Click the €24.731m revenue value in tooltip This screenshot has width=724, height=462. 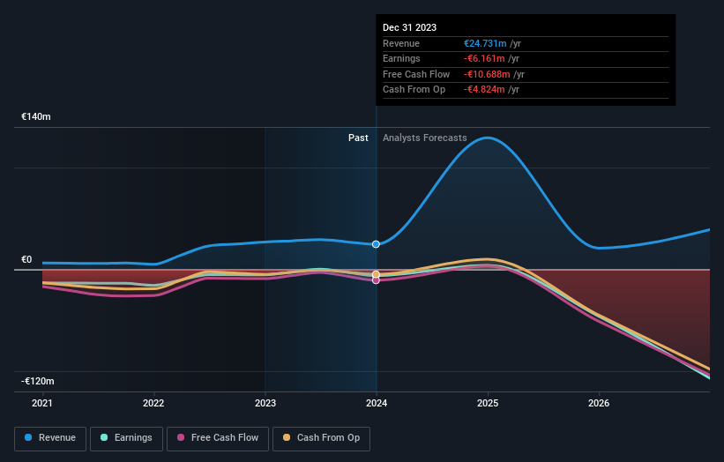click(485, 43)
